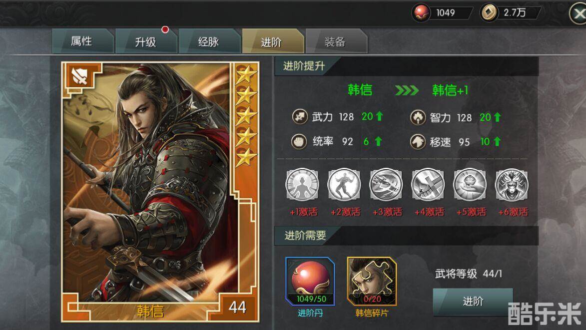Click the 进阶 advance button
This screenshot has width=586, height=330.
[473, 301]
